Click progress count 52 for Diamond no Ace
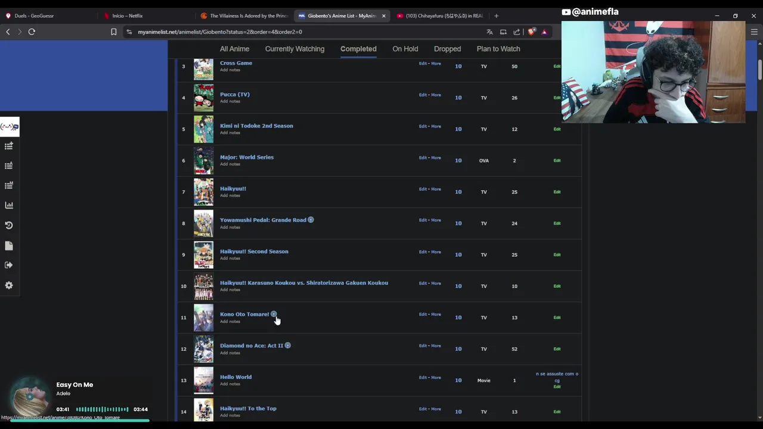This screenshot has width=763, height=429. 514,349
